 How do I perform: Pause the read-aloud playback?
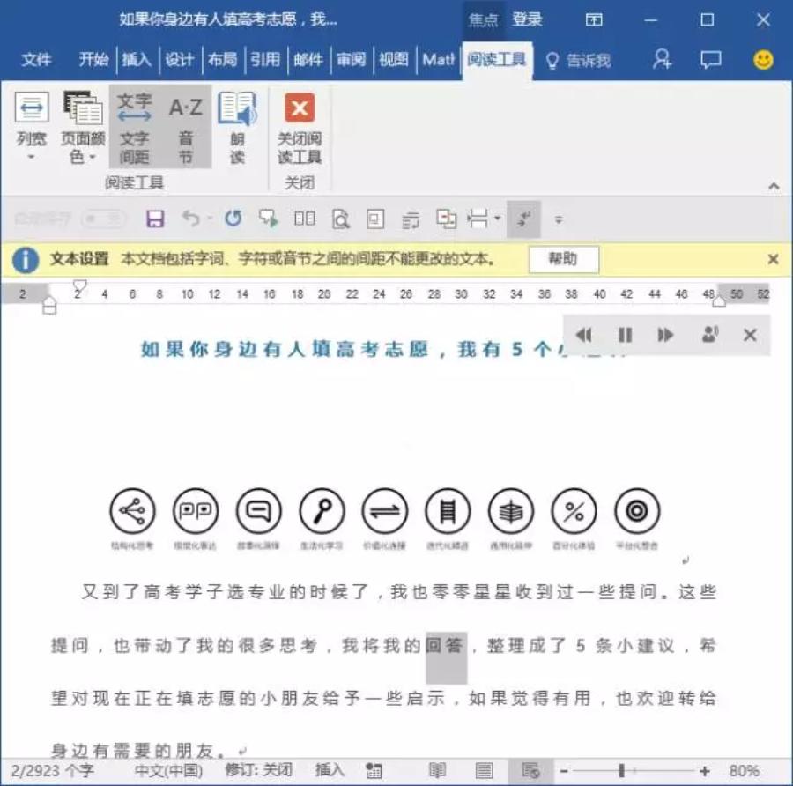pos(625,335)
